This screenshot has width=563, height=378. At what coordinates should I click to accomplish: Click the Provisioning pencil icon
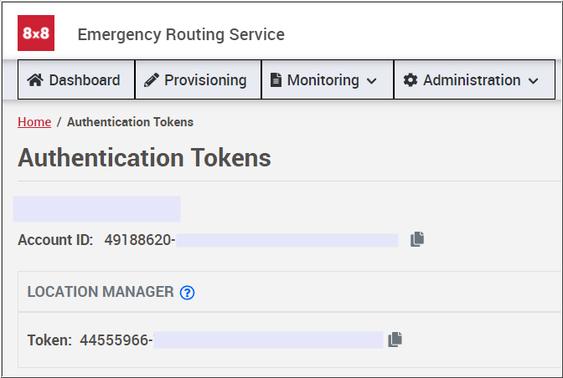click(x=152, y=80)
